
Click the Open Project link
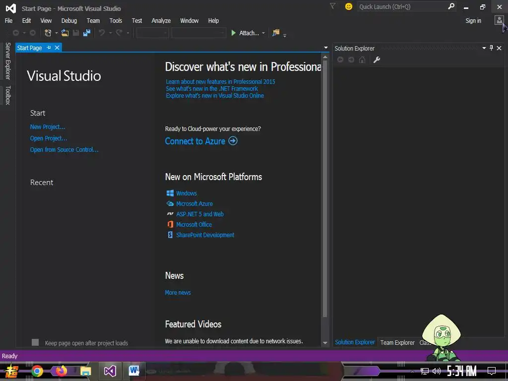point(49,138)
